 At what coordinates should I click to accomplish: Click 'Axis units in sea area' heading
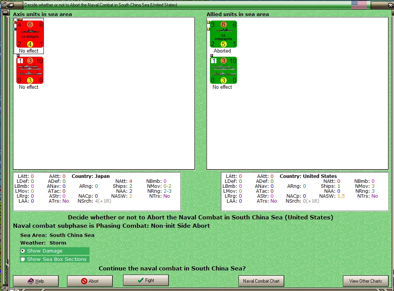click(x=42, y=14)
